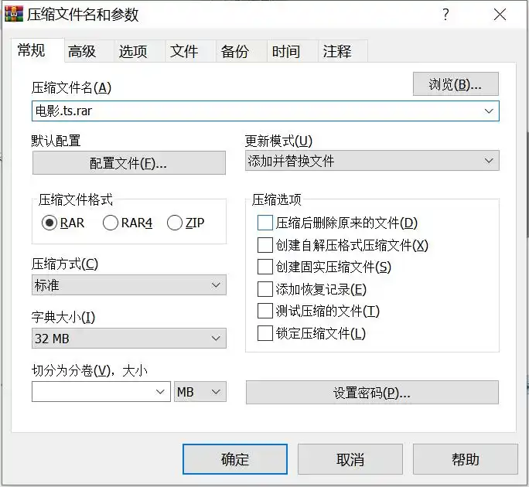
Task: Enable 压缩后删除原来的文件 checkbox
Action: click(x=264, y=223)
